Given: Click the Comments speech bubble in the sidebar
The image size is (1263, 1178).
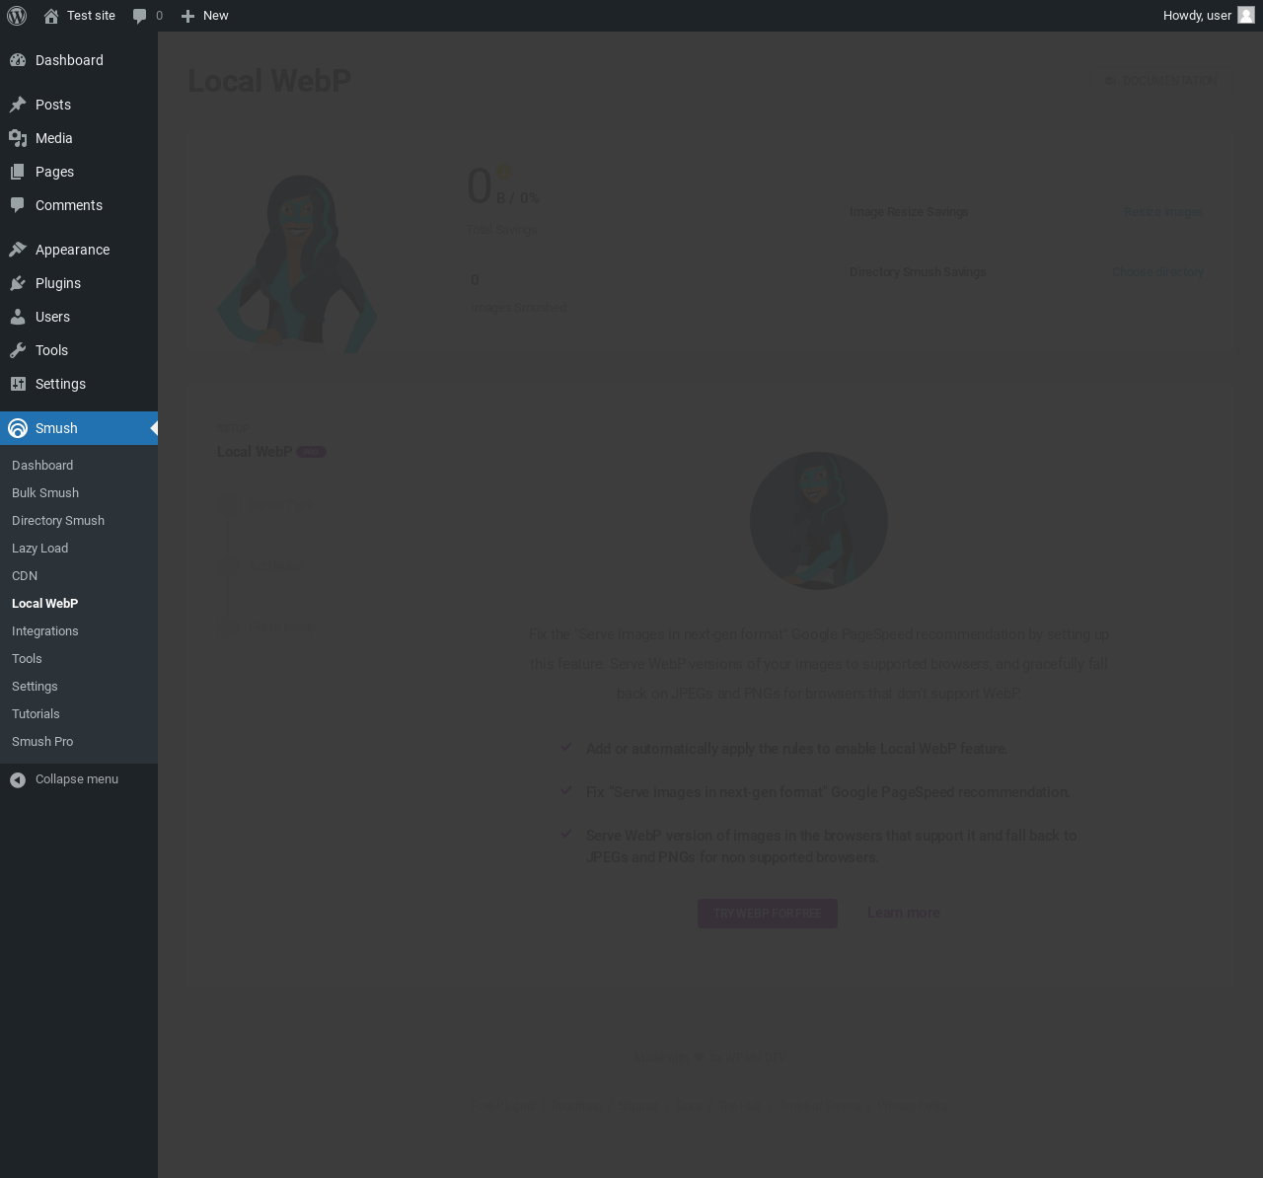Looking at the screenshot, I should point(18,205).
